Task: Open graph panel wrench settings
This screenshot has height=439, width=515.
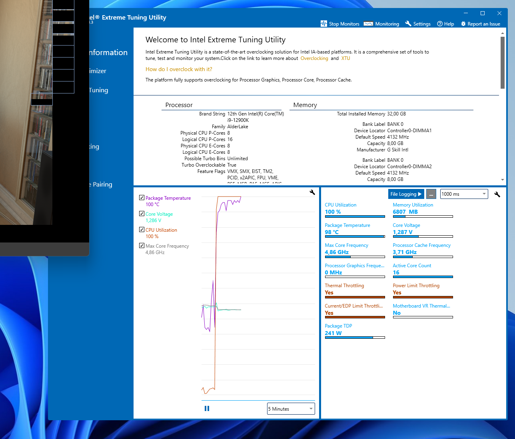Action: (312, 192)
